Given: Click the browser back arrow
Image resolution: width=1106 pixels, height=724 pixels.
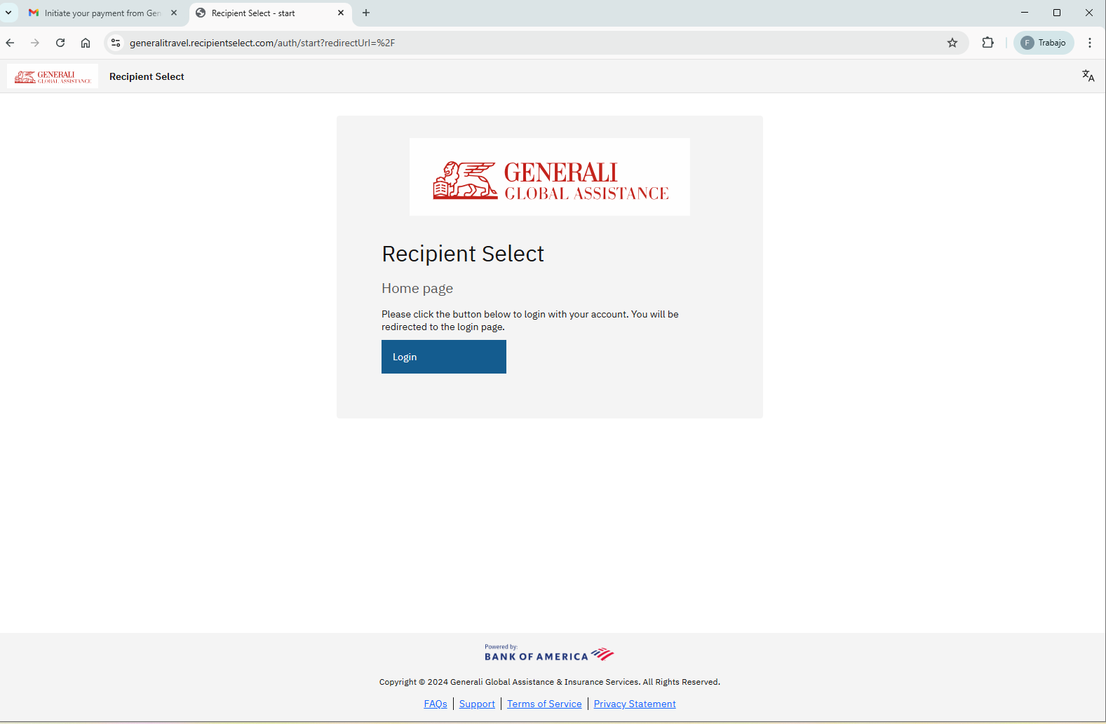Looking at the screenshot, I should [x=10, y=43].
